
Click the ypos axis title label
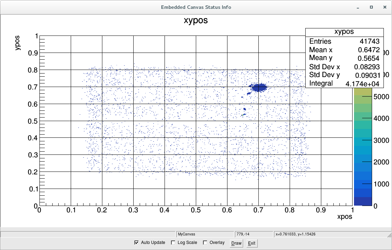point(18,43)
